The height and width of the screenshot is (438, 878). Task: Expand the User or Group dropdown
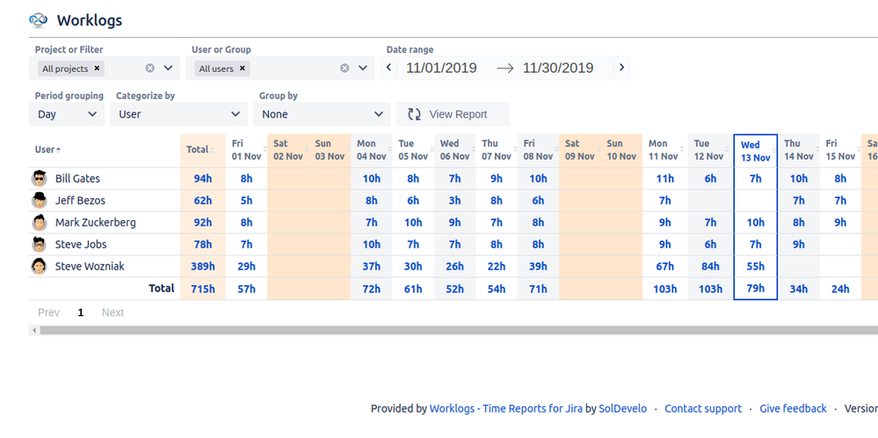363,68
